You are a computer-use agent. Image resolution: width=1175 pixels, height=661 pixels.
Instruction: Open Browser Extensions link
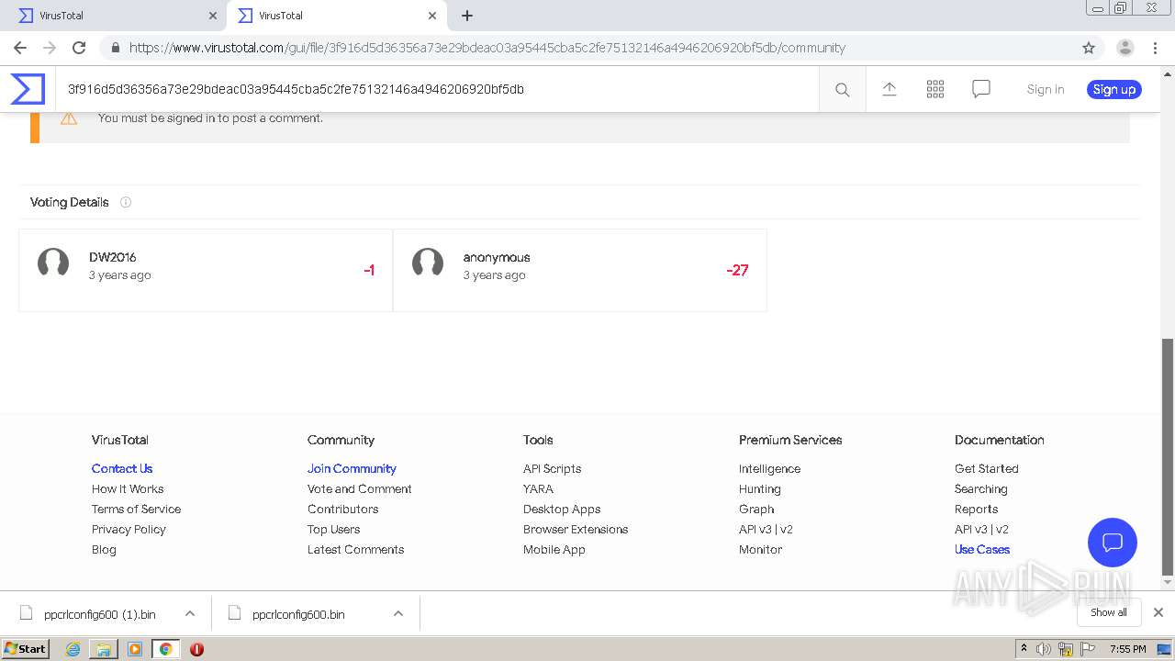(576, 529)
